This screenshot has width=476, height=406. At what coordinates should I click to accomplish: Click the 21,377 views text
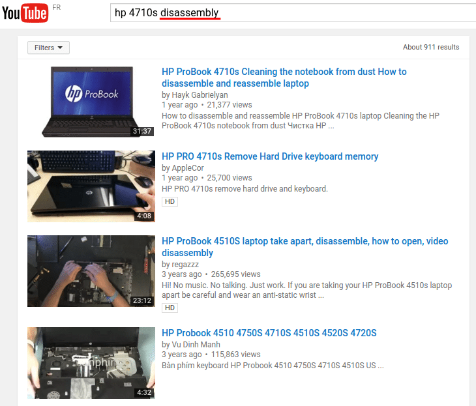pyautogui.click(x=229, y=105)
